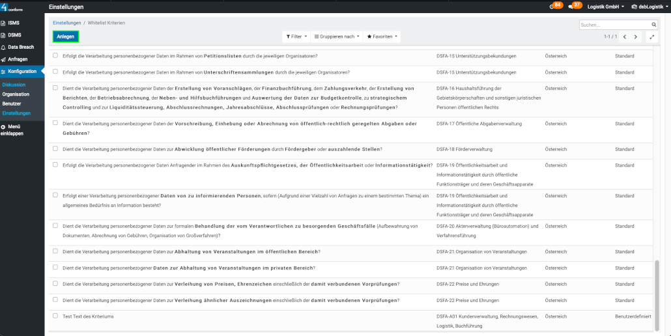671x336 pixels.
Task: Collapse the sidebar via Menü einklappen
Action: 14,130
